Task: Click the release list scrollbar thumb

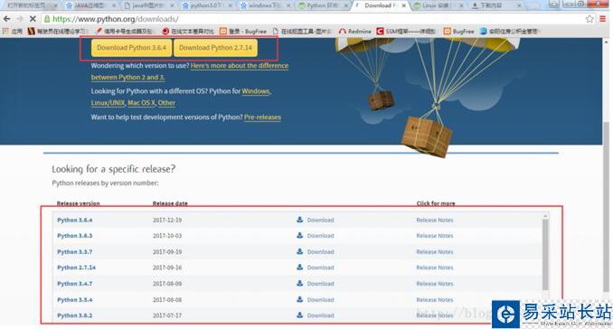Action: (x=545, y=254)
